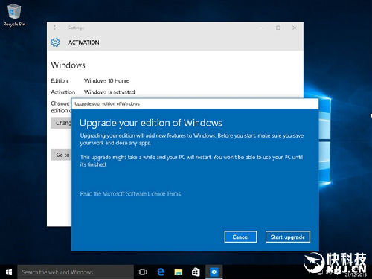Image resolution: width=372 pixels, height=279 pixels.
Task: Click the Activation settings gear icon
Action: click(55, 42)
